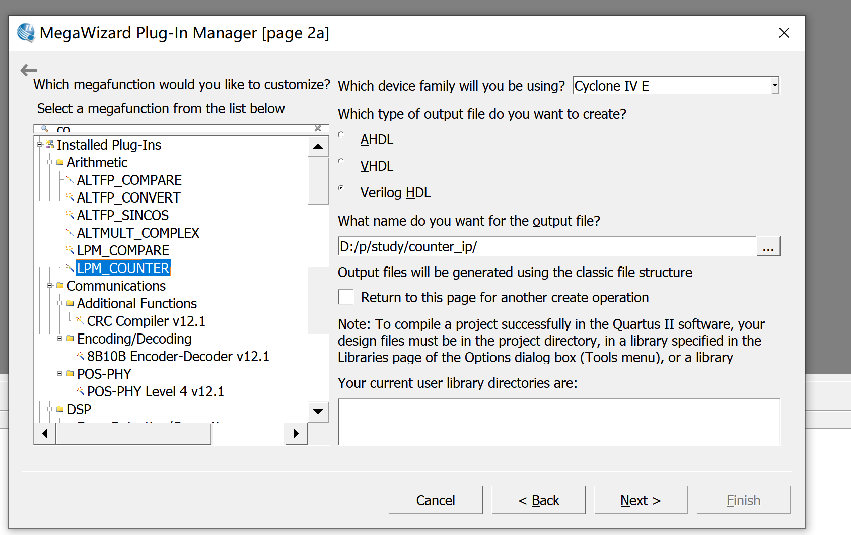Click the megafunction search field

coord(181,129)
